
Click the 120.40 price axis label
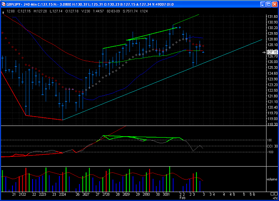tap(273, 107)
